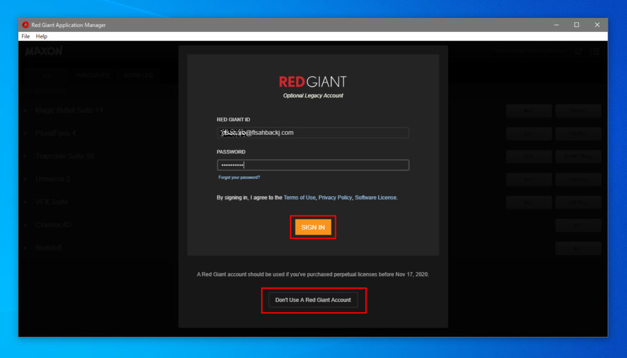
Task: Choose Don't Use A Red Giant Account
Action: click(x=313, y=300)
